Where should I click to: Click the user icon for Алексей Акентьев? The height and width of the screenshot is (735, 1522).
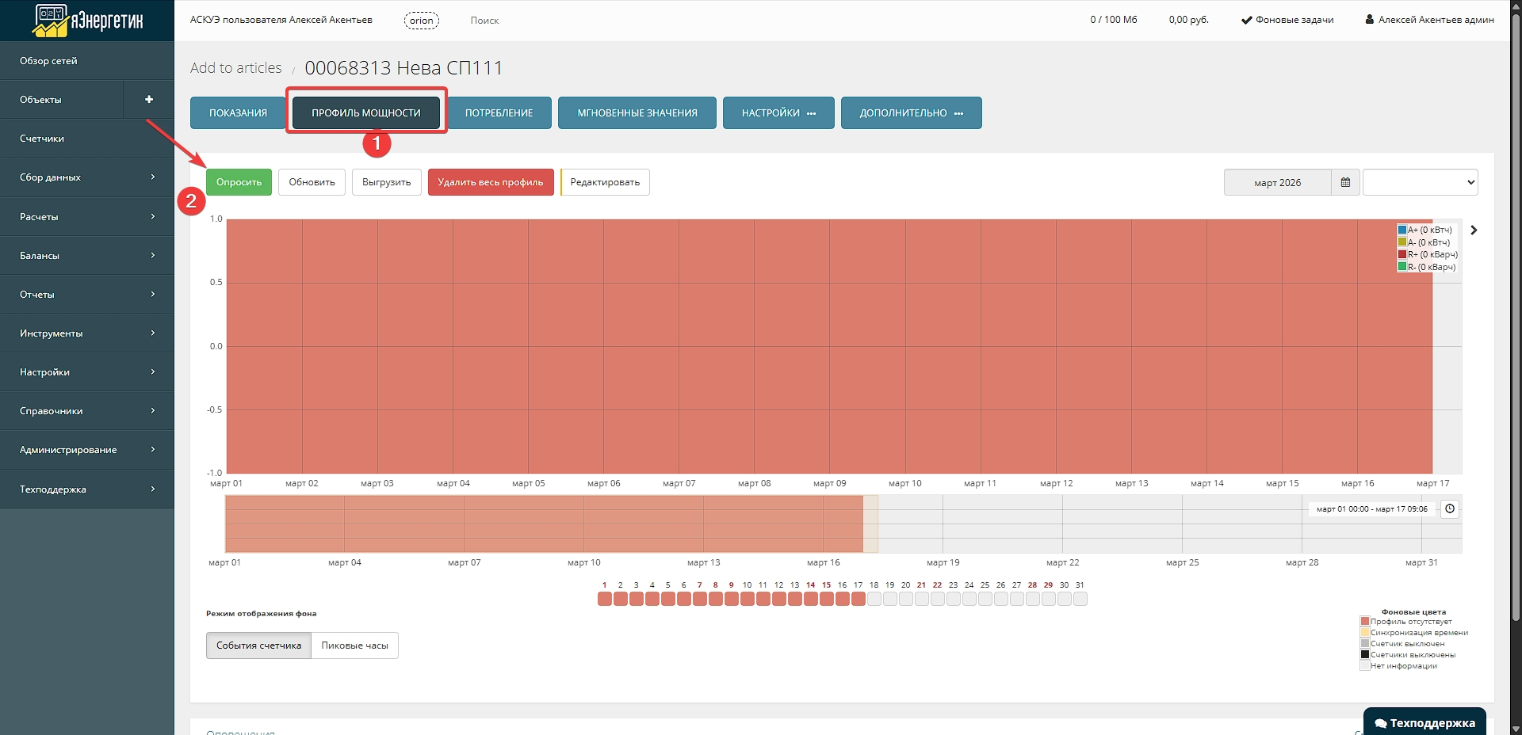(1369, 20)
